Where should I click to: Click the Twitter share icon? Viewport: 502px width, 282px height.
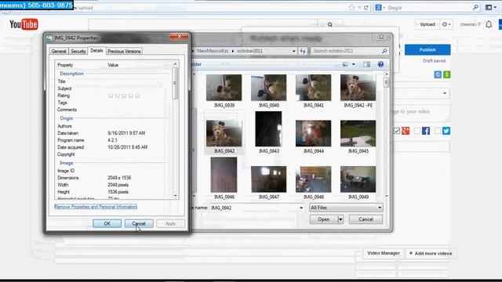446,131
